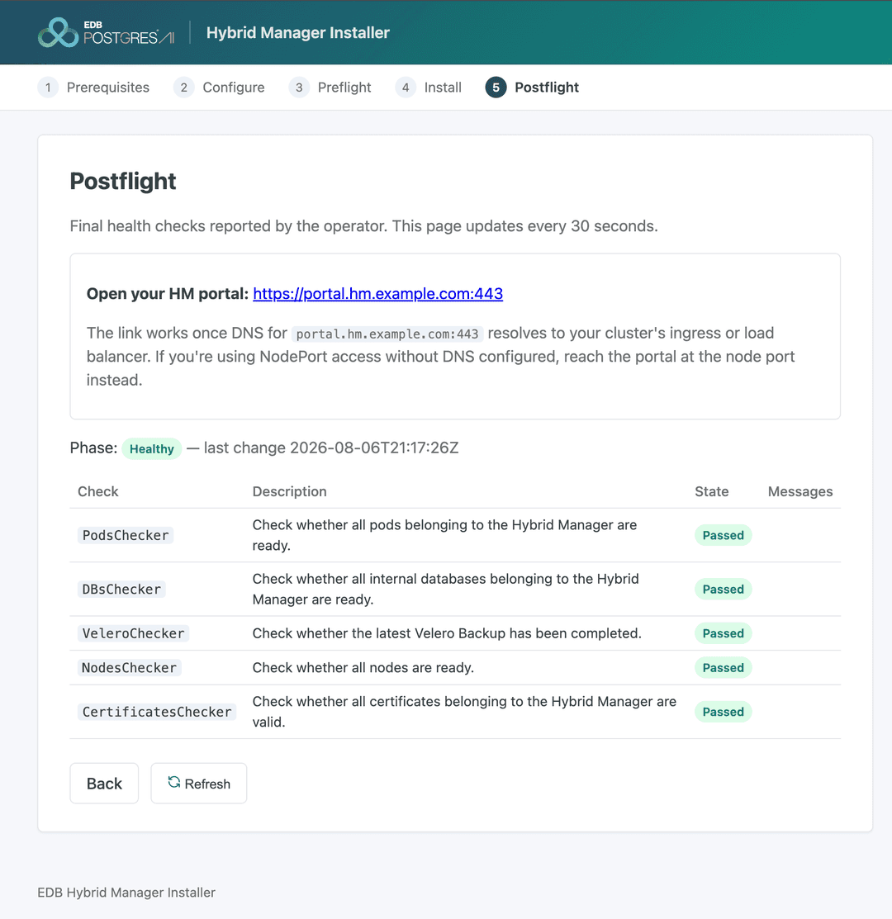The image size is (892, 919).
Task: Click the Check column header
Action: 98,491
